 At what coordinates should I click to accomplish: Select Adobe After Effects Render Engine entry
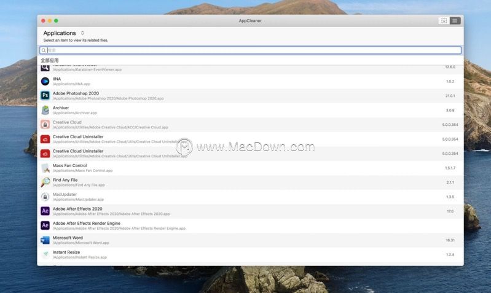(x=87, y=223)
